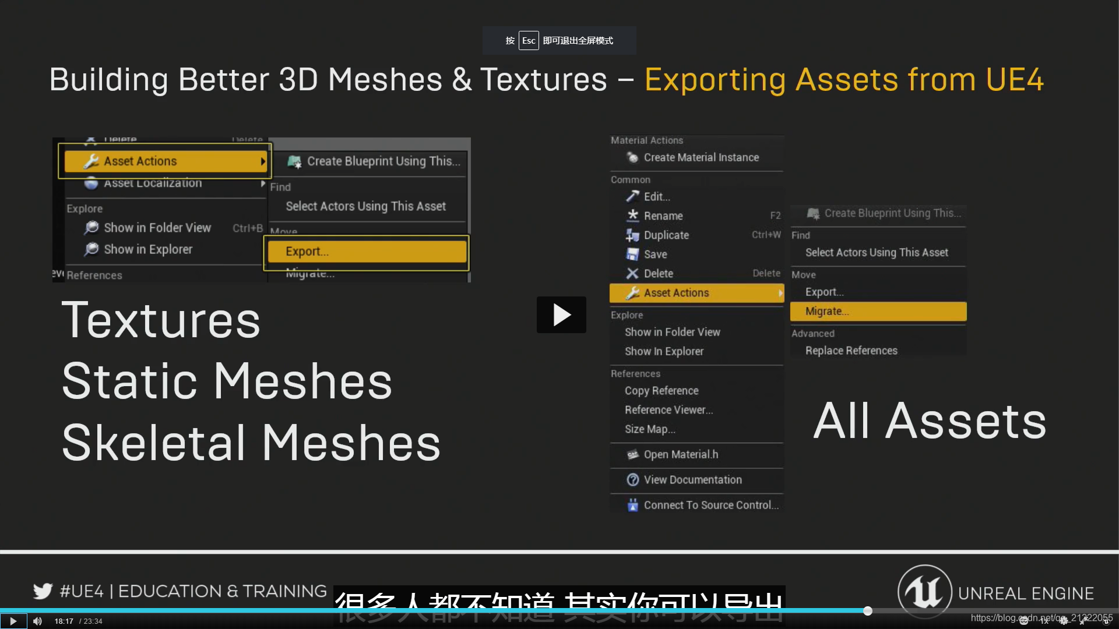This screenshot has width=1119, height=629.
Task: Click the Open Material.h option
Action: pyautogui.click(x=680, y=454)
